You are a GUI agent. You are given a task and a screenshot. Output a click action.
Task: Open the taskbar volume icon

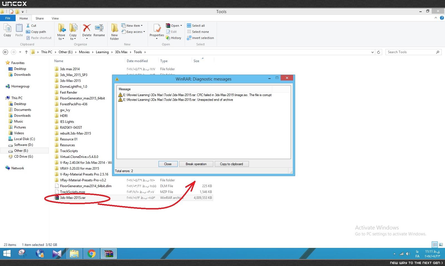pos(408,254)
